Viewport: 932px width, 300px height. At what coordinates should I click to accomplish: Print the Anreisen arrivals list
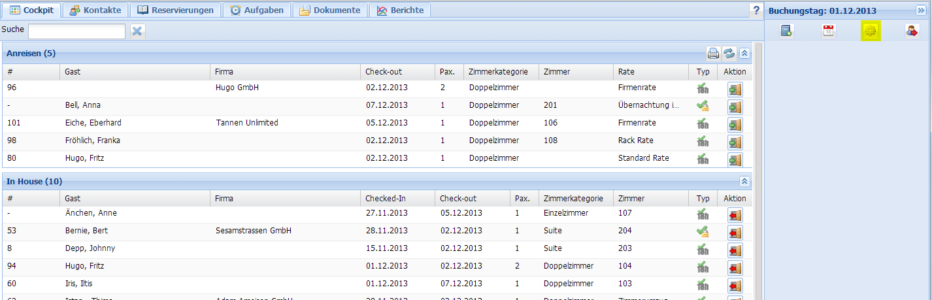[x=714, y=54]
